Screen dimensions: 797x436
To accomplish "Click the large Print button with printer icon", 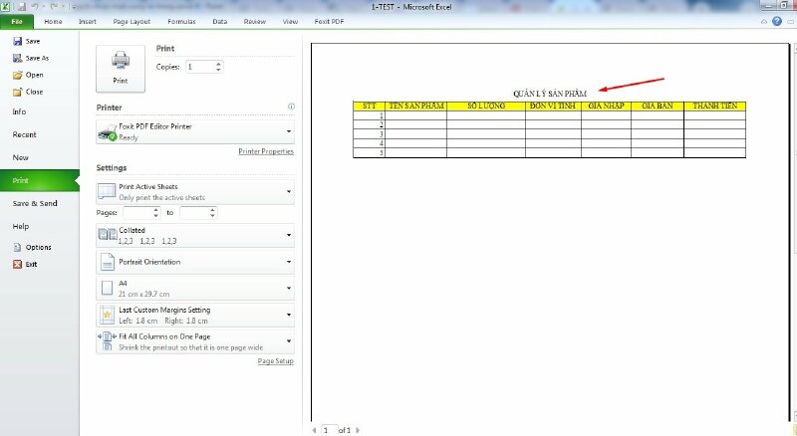I will click(x=121, y=68).
